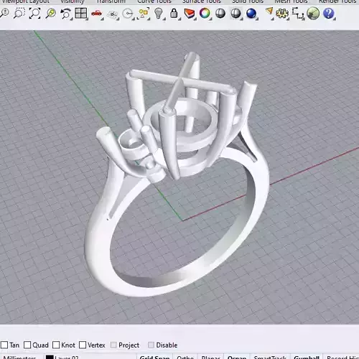
Task: Click the 4 Viewports grid icon
Action: pyautogui.click(x=81, y=14)
